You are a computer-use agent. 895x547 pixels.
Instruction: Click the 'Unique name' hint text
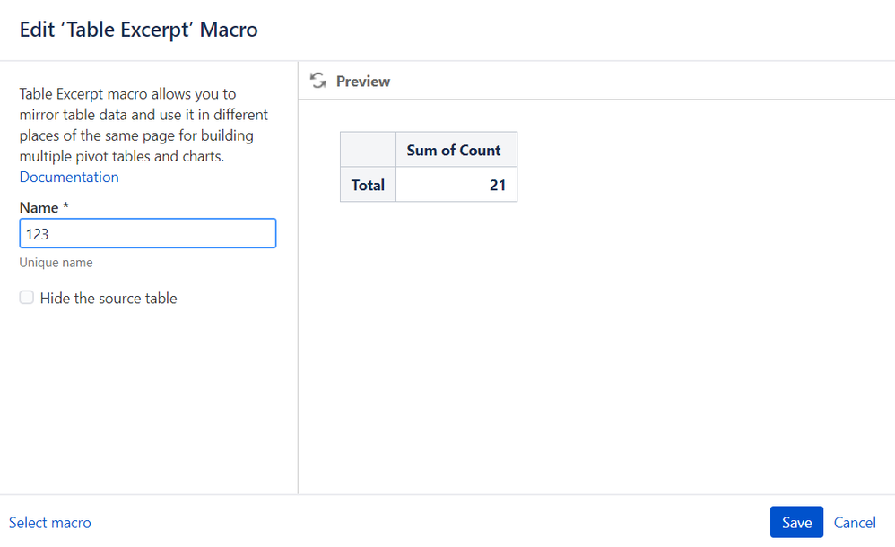(x=56, y=263)
